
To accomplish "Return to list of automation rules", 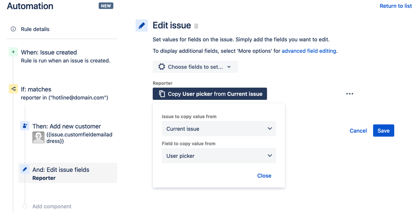I will 395,6.
